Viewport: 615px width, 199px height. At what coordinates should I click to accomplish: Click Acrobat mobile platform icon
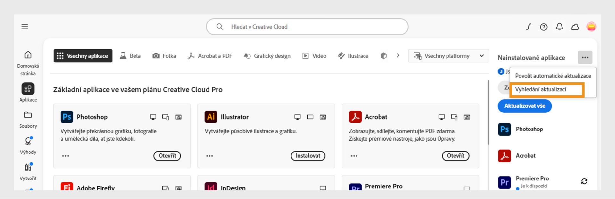pos(454,117)
